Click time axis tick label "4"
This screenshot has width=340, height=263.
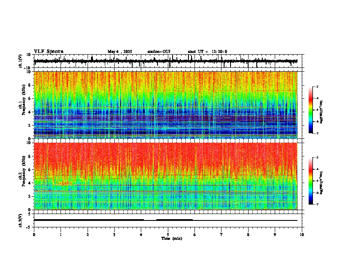[141, 235]
